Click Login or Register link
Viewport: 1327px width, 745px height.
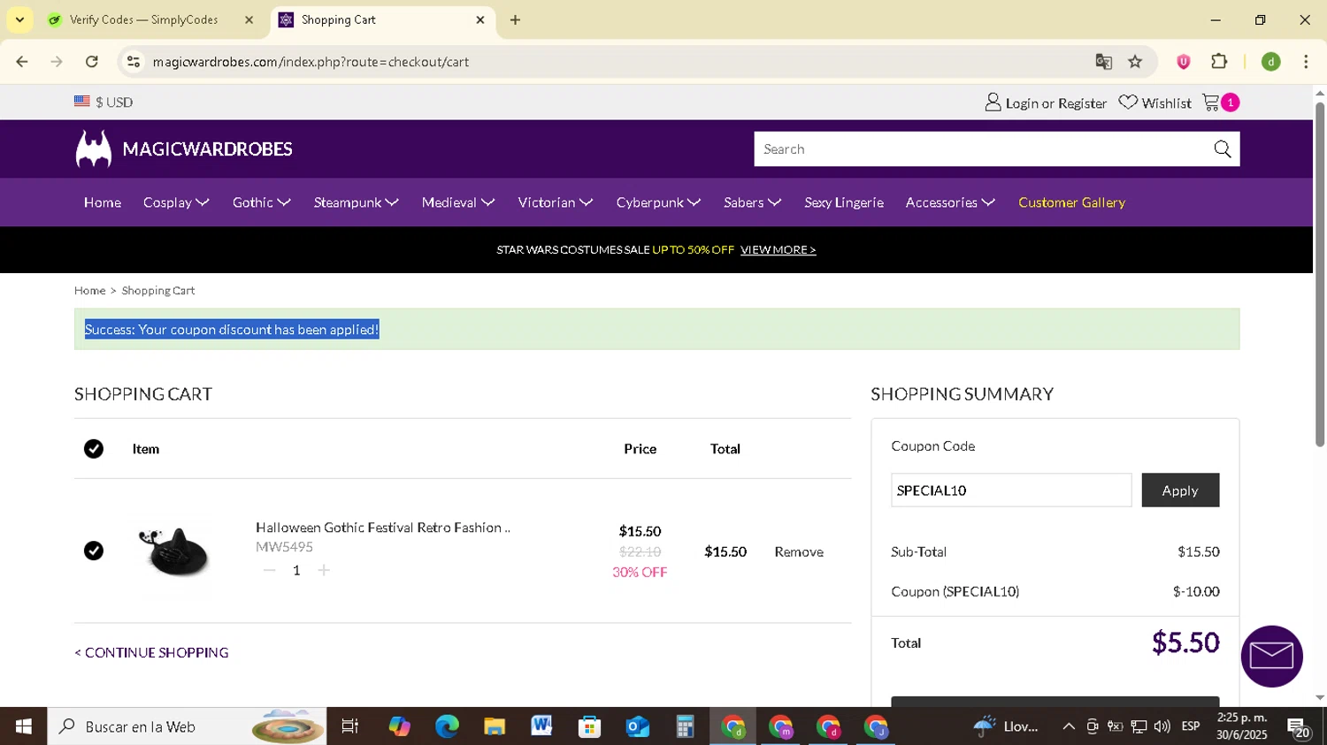click(1055, 103)
